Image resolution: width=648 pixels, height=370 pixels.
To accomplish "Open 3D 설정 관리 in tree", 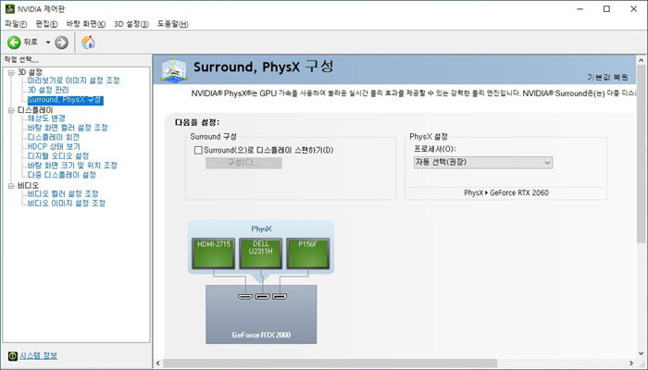I will pyautogui.click(x=48, y=90).
